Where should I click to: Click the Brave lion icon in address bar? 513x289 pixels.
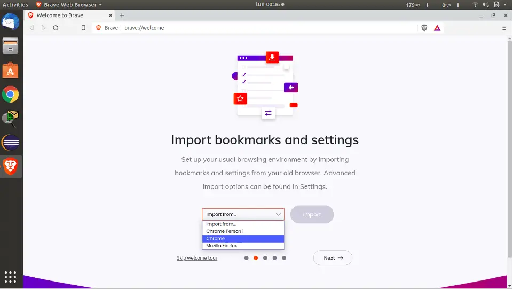(x=98, y=28)
